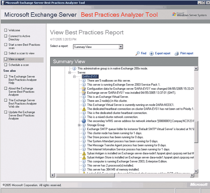Screen dimensions: 210x193
Task: Check the Connect to Active Directory box
Action: click(6, 36)
